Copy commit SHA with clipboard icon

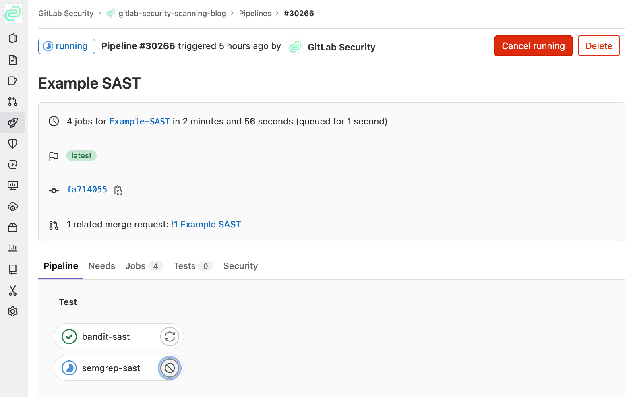(118, 190)
